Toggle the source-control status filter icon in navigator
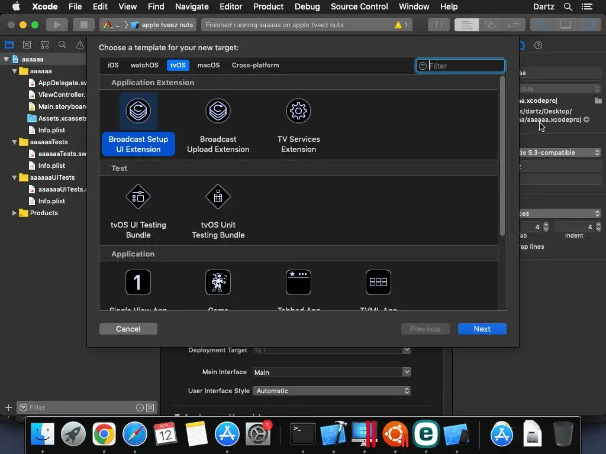Image resolution: width=606 pixels, height=454 pixels. (150, 407)
